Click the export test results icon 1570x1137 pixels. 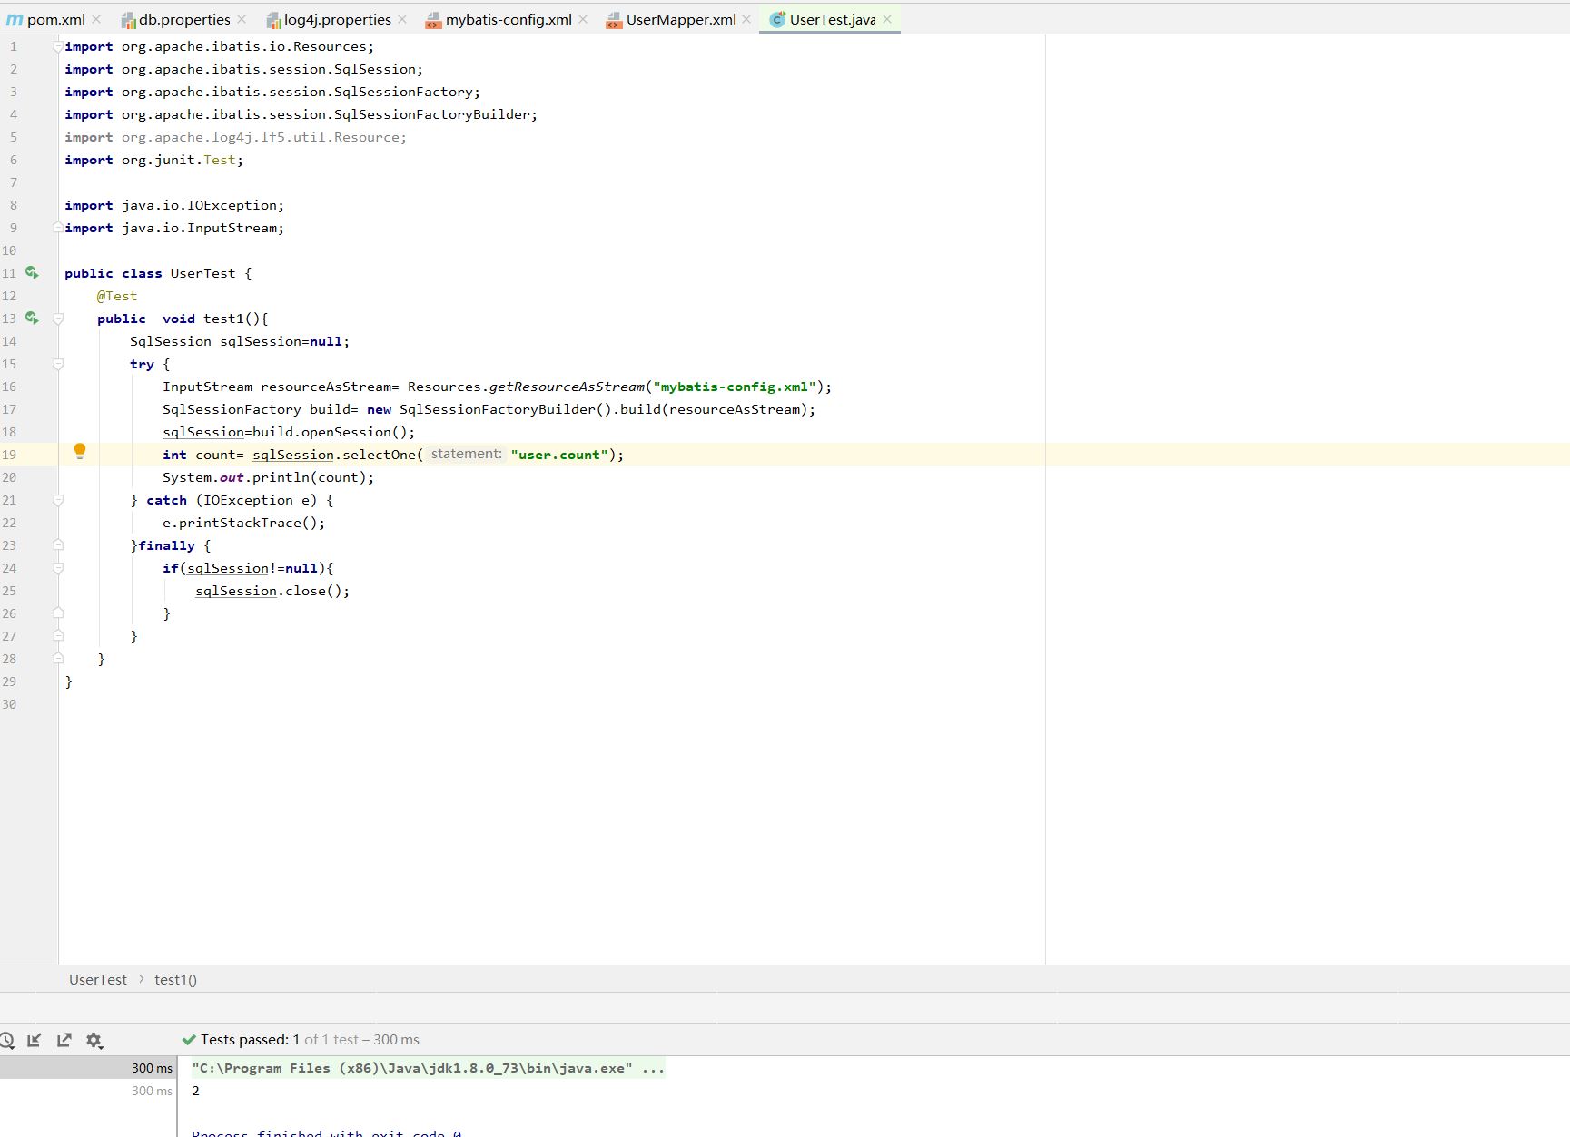coord(64,1040)
